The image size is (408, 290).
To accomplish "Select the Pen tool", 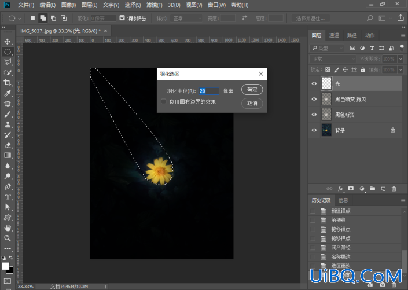I will [8, 186].
